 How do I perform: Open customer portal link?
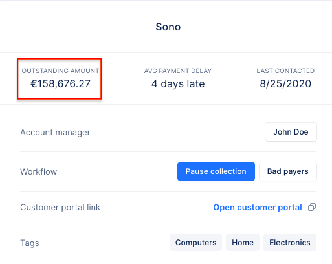pyautogui.click(x=258, y=208)
